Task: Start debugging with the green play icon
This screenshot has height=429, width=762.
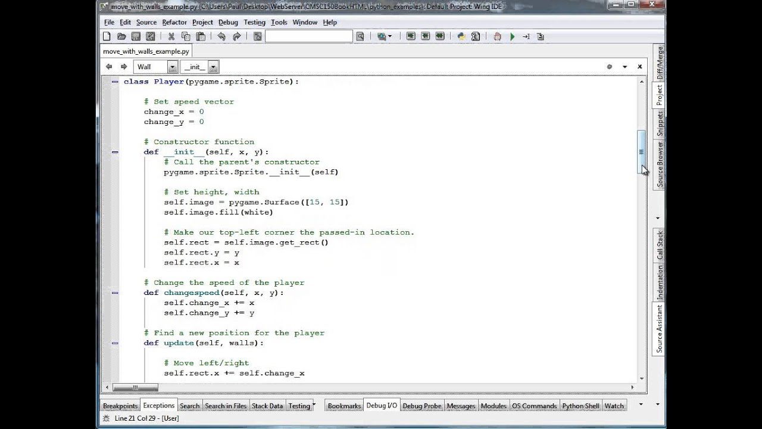Action: click(512, 36)
